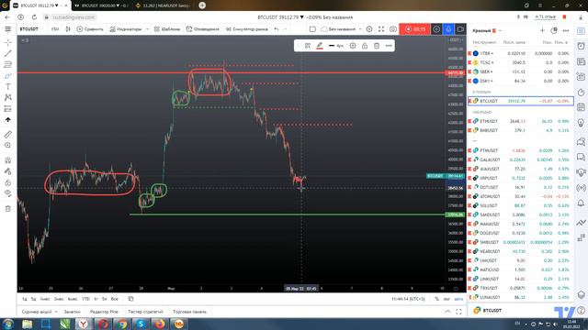Viewport: 588px width, 330px height.
Task: Maximize the bottom panel
Action: (x=458, y=312)
